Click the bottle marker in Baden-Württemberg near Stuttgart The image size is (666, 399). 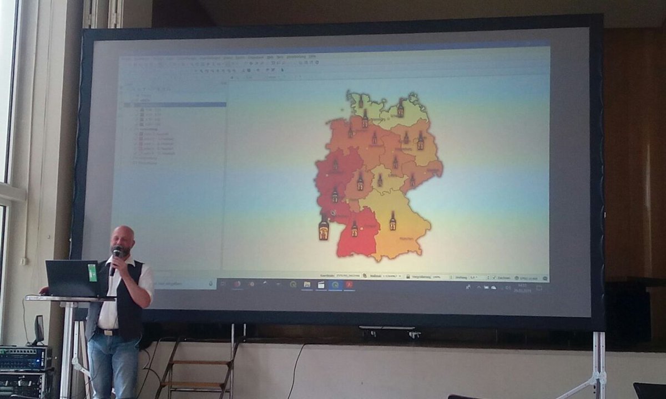tap(355, 229)
